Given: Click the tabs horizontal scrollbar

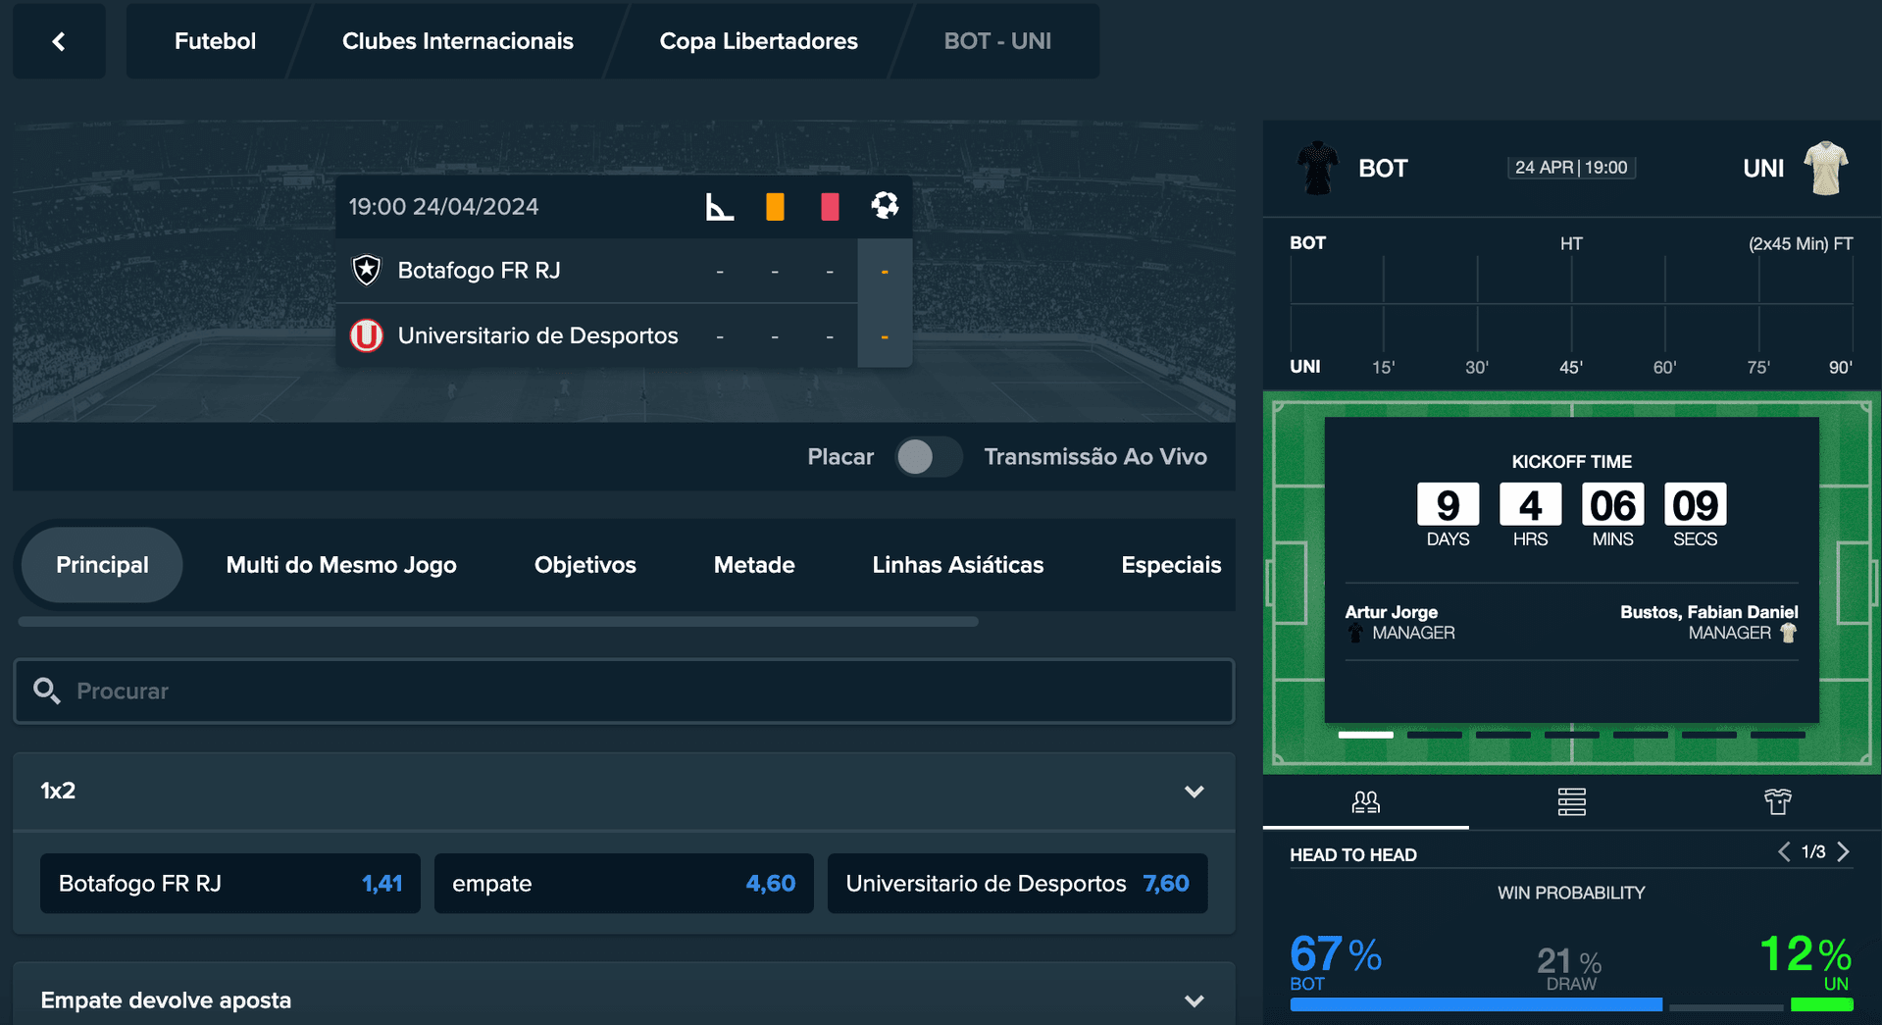Looking at the screenshot, I should [498, 622].
